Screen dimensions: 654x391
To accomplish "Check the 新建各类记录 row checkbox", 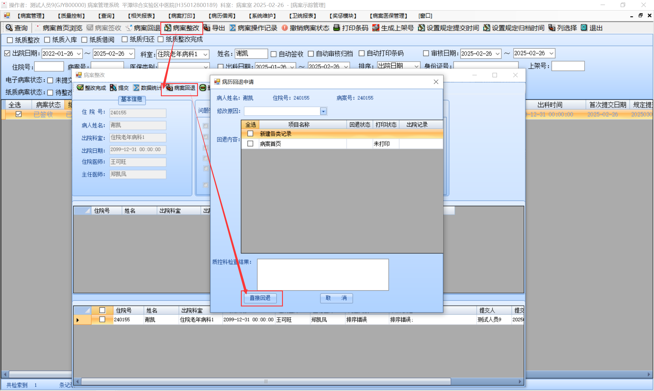I will click(250, 134).
